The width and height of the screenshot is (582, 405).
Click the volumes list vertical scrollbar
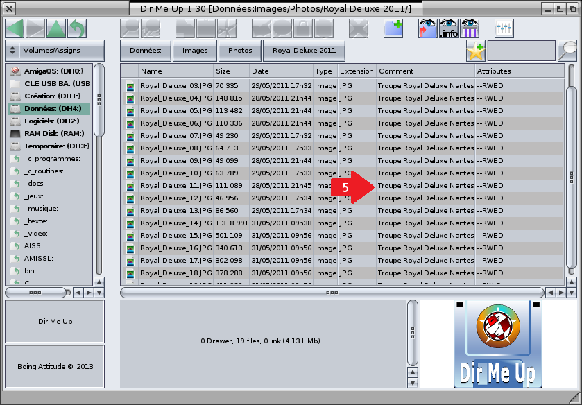coord(99,101)
